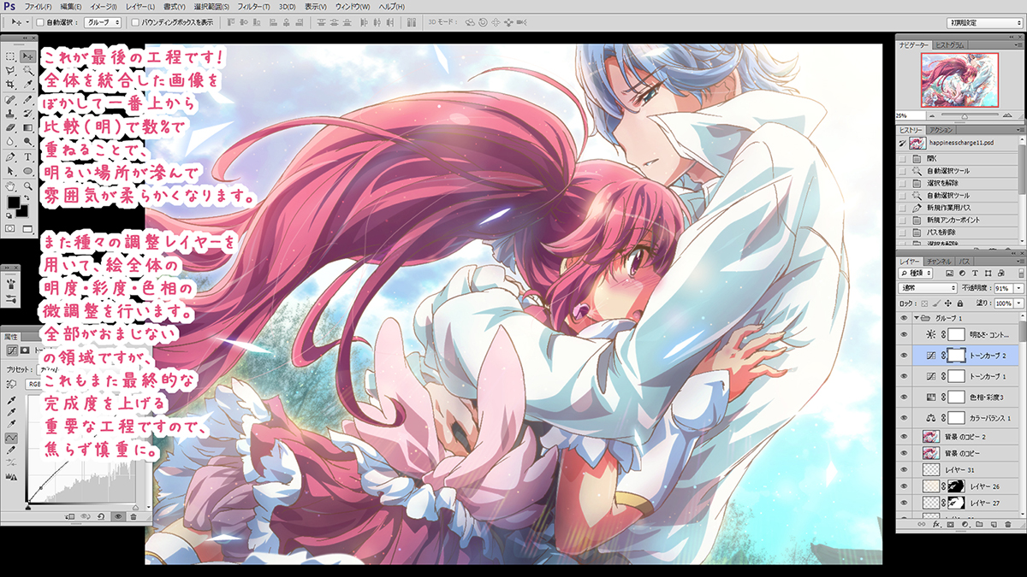Viewport: 1027px width, 577px height.
Task: Open the 通常 blend mode dropdown
Action: click(x=929, y=288)
